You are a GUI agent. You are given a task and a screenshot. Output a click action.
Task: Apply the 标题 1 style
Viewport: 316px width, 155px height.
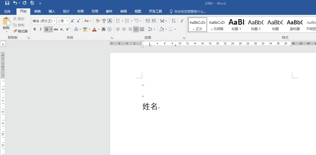237,25
